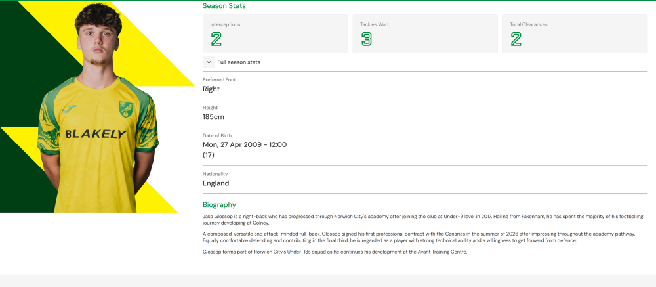Expand the Full season stats chevron
The height and width of the screenshot is (287, 656).
(209, 62)
